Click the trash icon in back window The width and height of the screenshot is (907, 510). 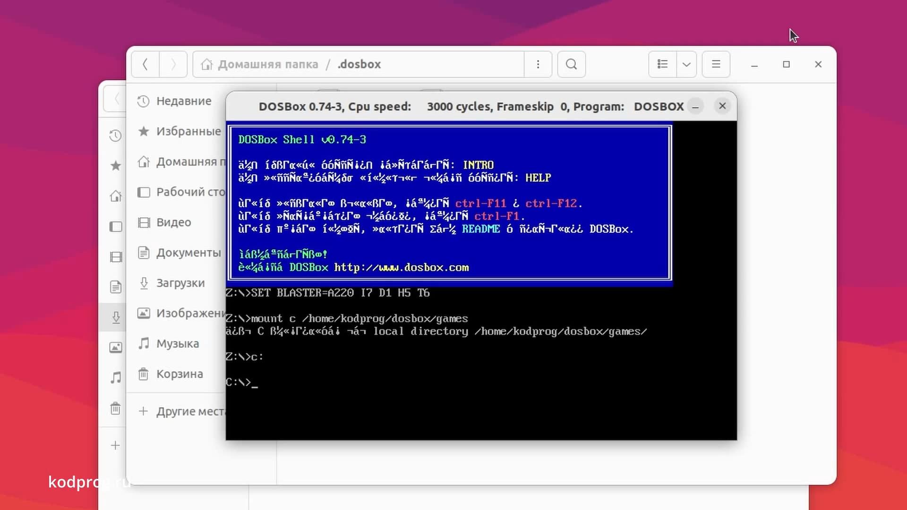point(115,408)
